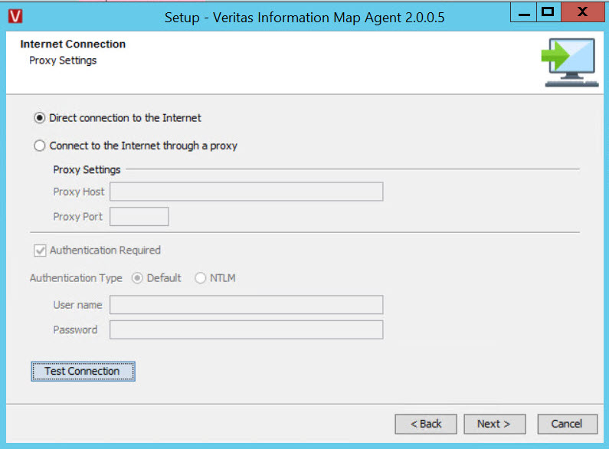609x449 pixels.
Task: Proceed with the Next button
Action: (494, 424)
